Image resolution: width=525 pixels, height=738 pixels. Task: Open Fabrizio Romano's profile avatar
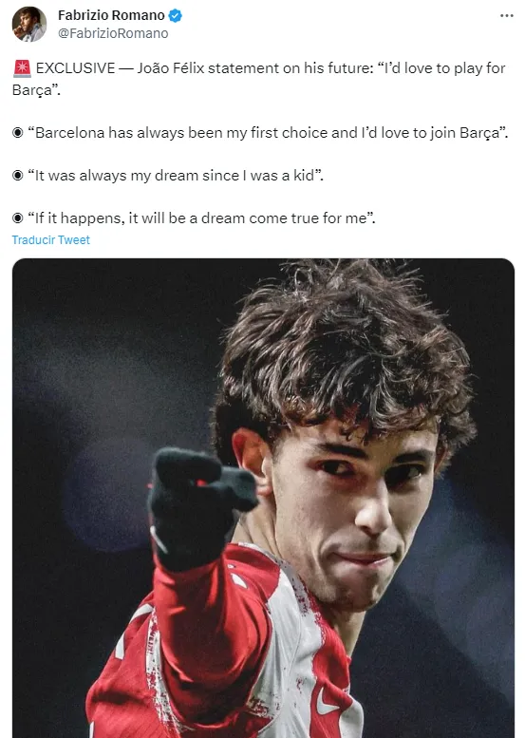point(29,24)
